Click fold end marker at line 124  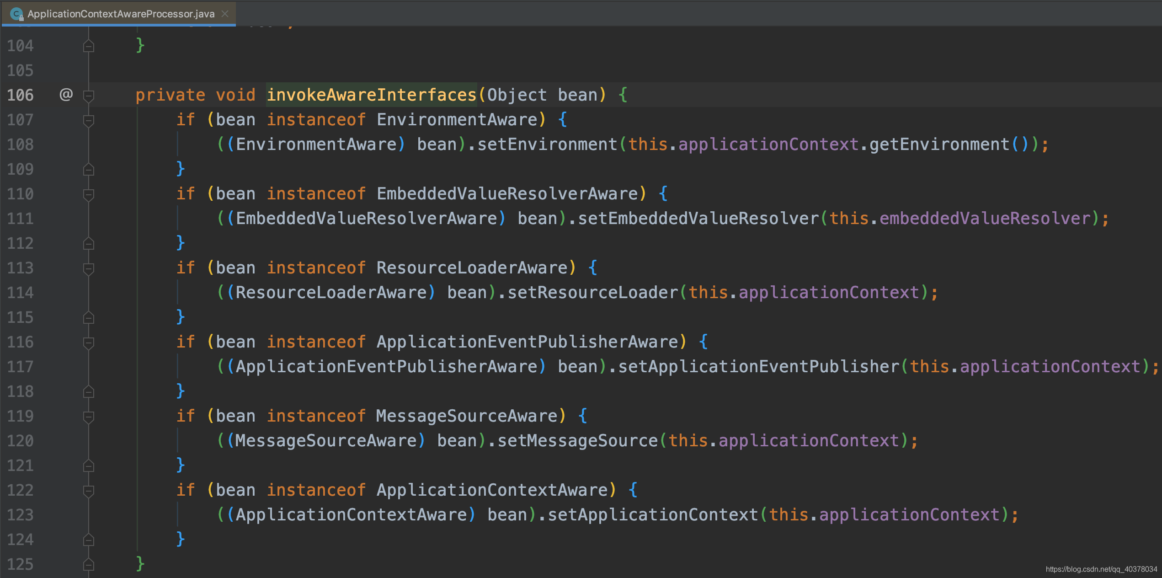click(x=89, y=540)
